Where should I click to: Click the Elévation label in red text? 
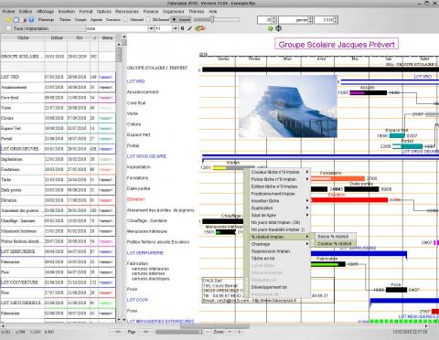pos(135,199)
